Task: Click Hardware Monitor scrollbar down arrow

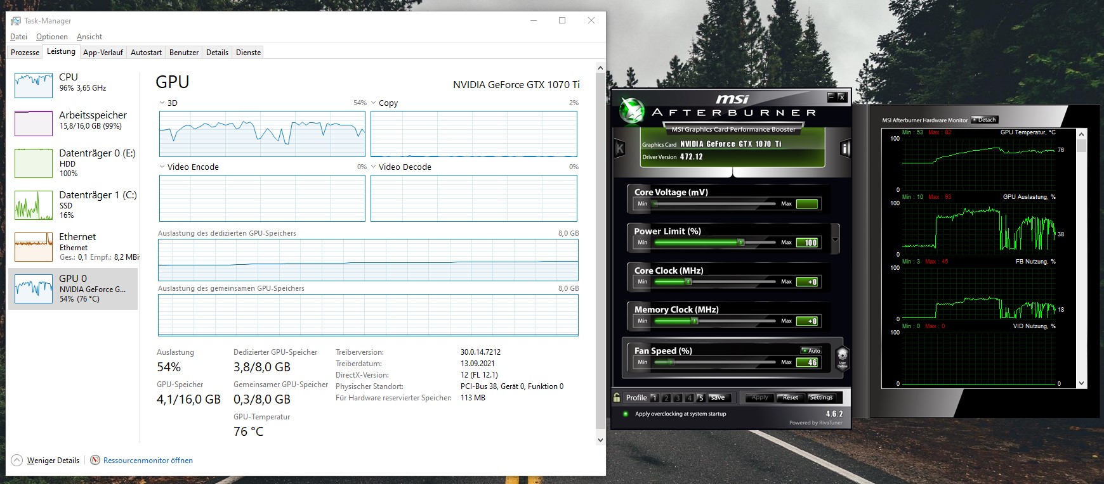Action: pos(1082,383)
